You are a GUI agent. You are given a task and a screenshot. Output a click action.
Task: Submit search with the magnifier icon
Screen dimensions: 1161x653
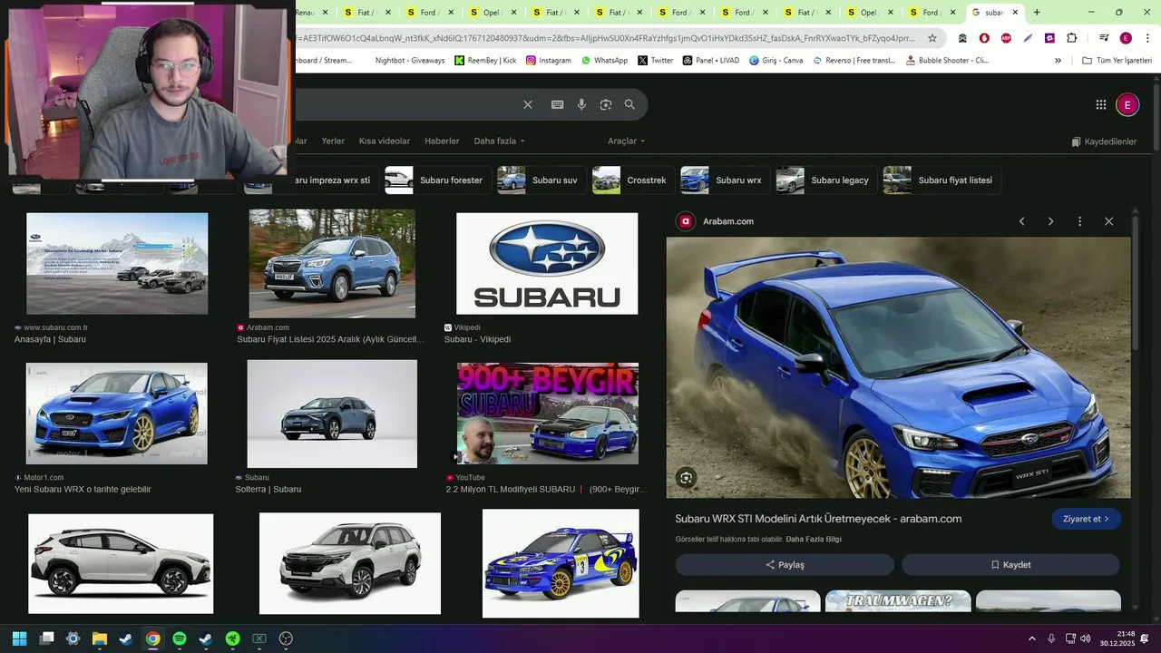click(629, 104)
